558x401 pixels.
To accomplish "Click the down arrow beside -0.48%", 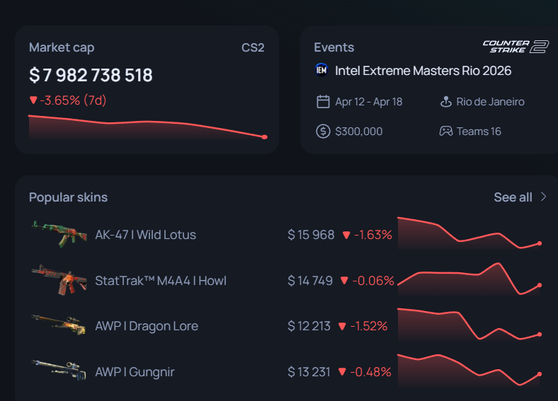I will tap(342, 372).
